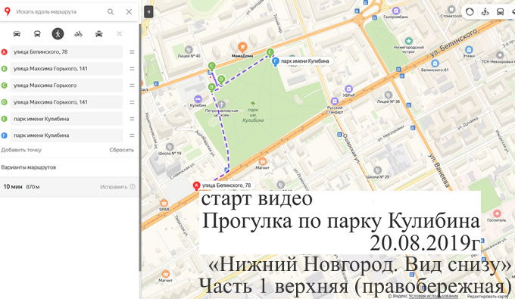Screen dimensions: 515x299
Task: Click the Сбросить reset button
Action: 121,150
